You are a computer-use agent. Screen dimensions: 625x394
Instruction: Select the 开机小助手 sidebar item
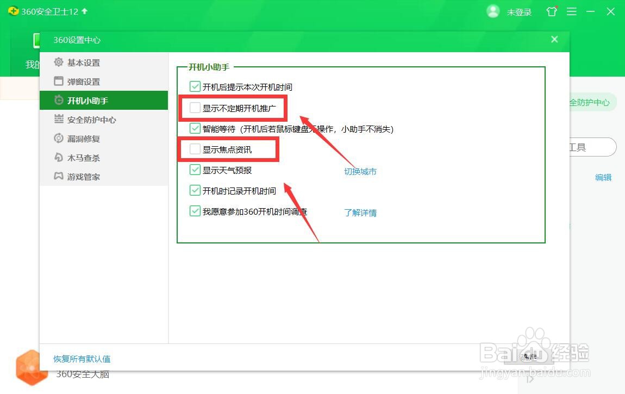[104, 101]
